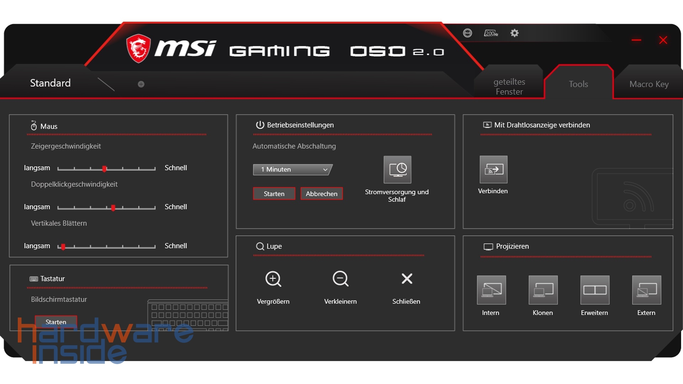Click the cast icon beside Mit Drahtlosanzeige verbinden
The width and height of the screenshot is (683, 384).
click(x=487, y=125)
